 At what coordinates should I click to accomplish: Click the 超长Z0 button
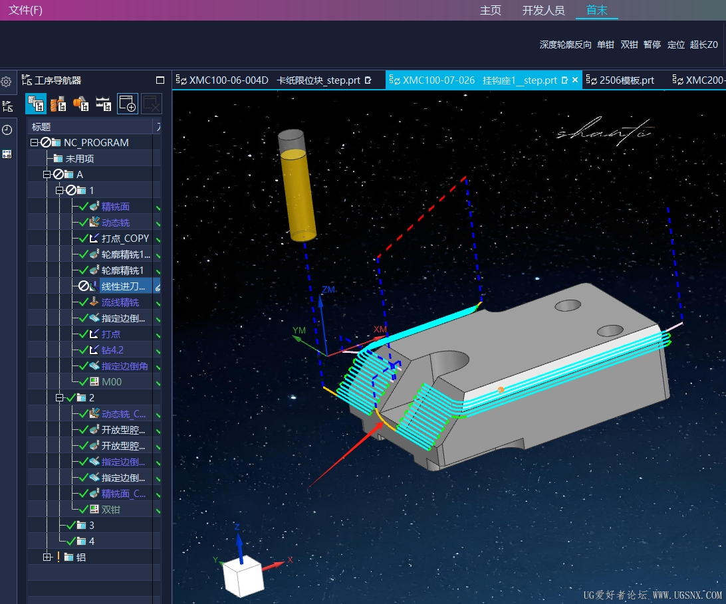pos(704,45)
